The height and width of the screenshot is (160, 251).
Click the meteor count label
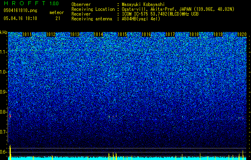(x=57, y=12)
